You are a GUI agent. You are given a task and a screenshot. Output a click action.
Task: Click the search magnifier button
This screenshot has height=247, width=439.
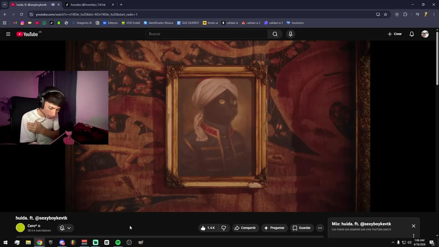[x=275, y=34]
